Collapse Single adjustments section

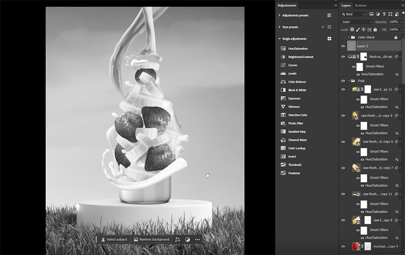pyautogui.click(x=280, y=39)
